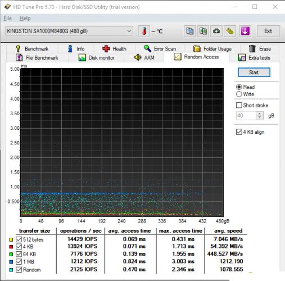The image size is (285, 281).
Task: Switch to the Benchmark tab
Action: tap(32, 49)
